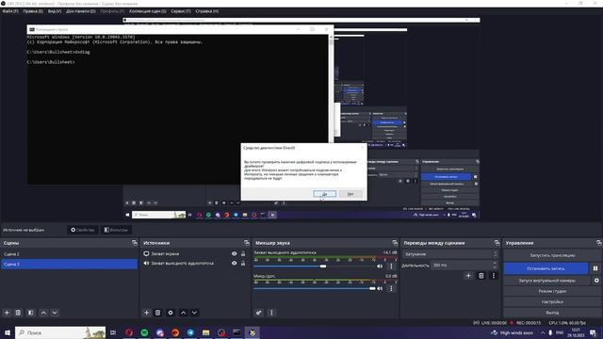Open the audio mixer options menu at bottom

(x=271, y=313)
